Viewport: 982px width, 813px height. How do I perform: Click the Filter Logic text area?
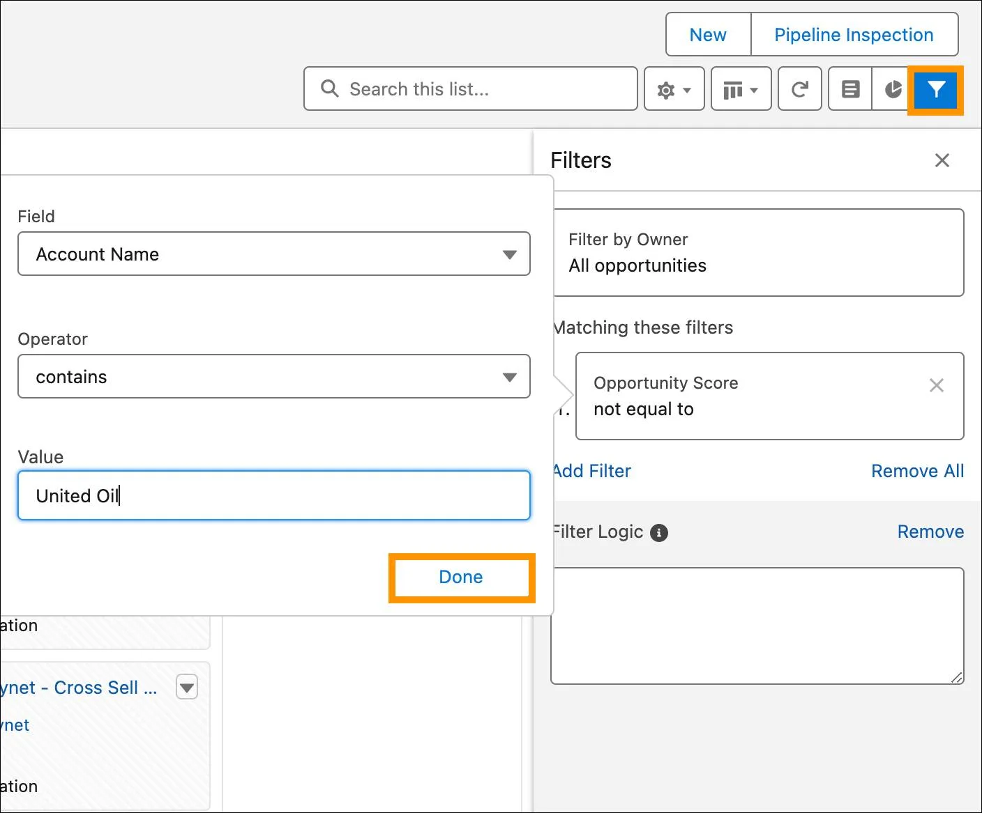coord(757,626)
